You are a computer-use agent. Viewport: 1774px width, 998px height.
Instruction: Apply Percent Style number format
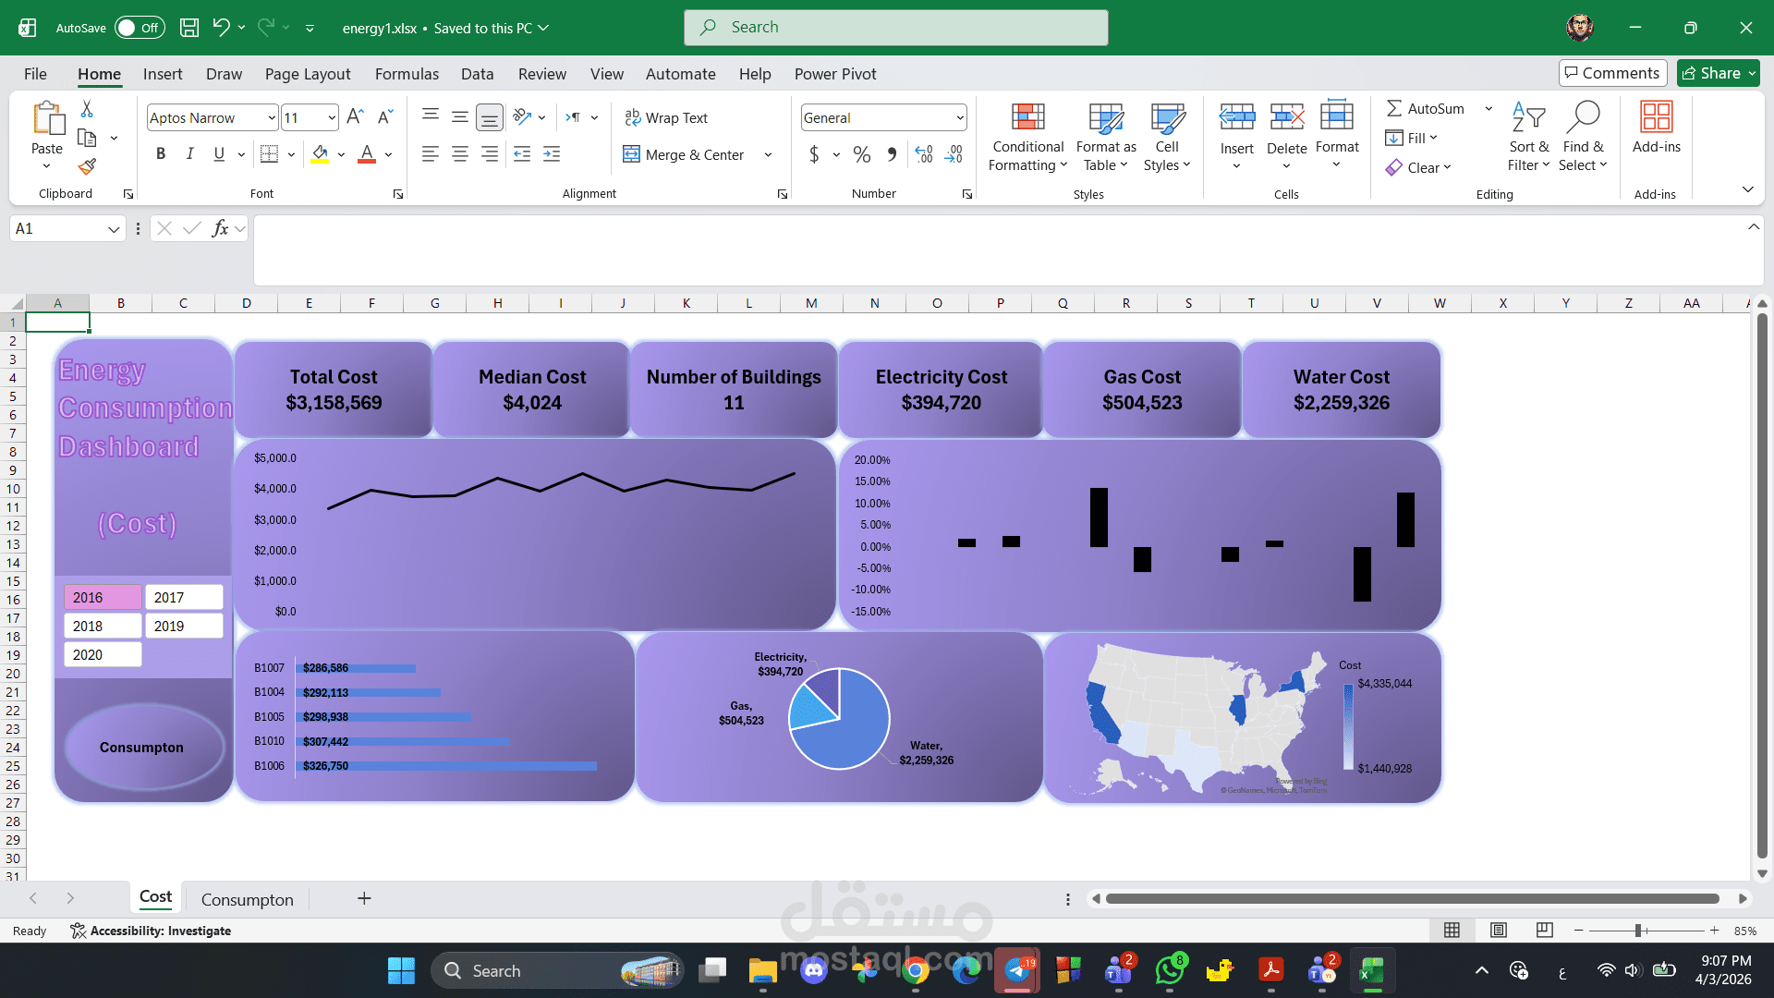click(863, 154)
